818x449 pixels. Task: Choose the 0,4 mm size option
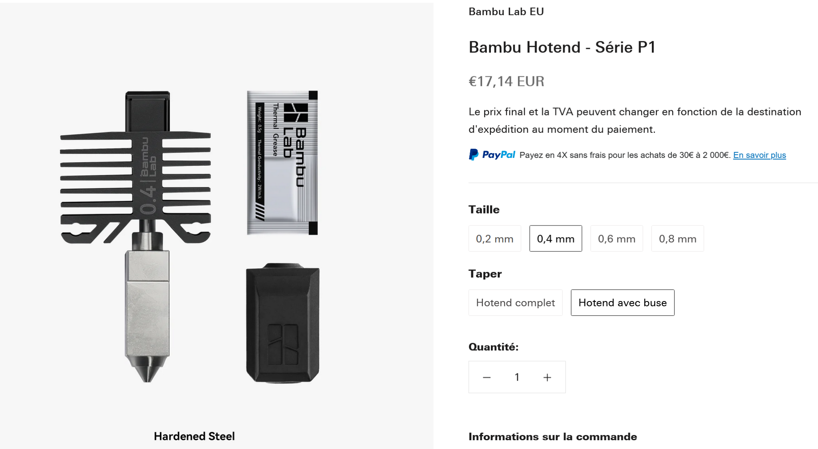[x=556, y=239]
